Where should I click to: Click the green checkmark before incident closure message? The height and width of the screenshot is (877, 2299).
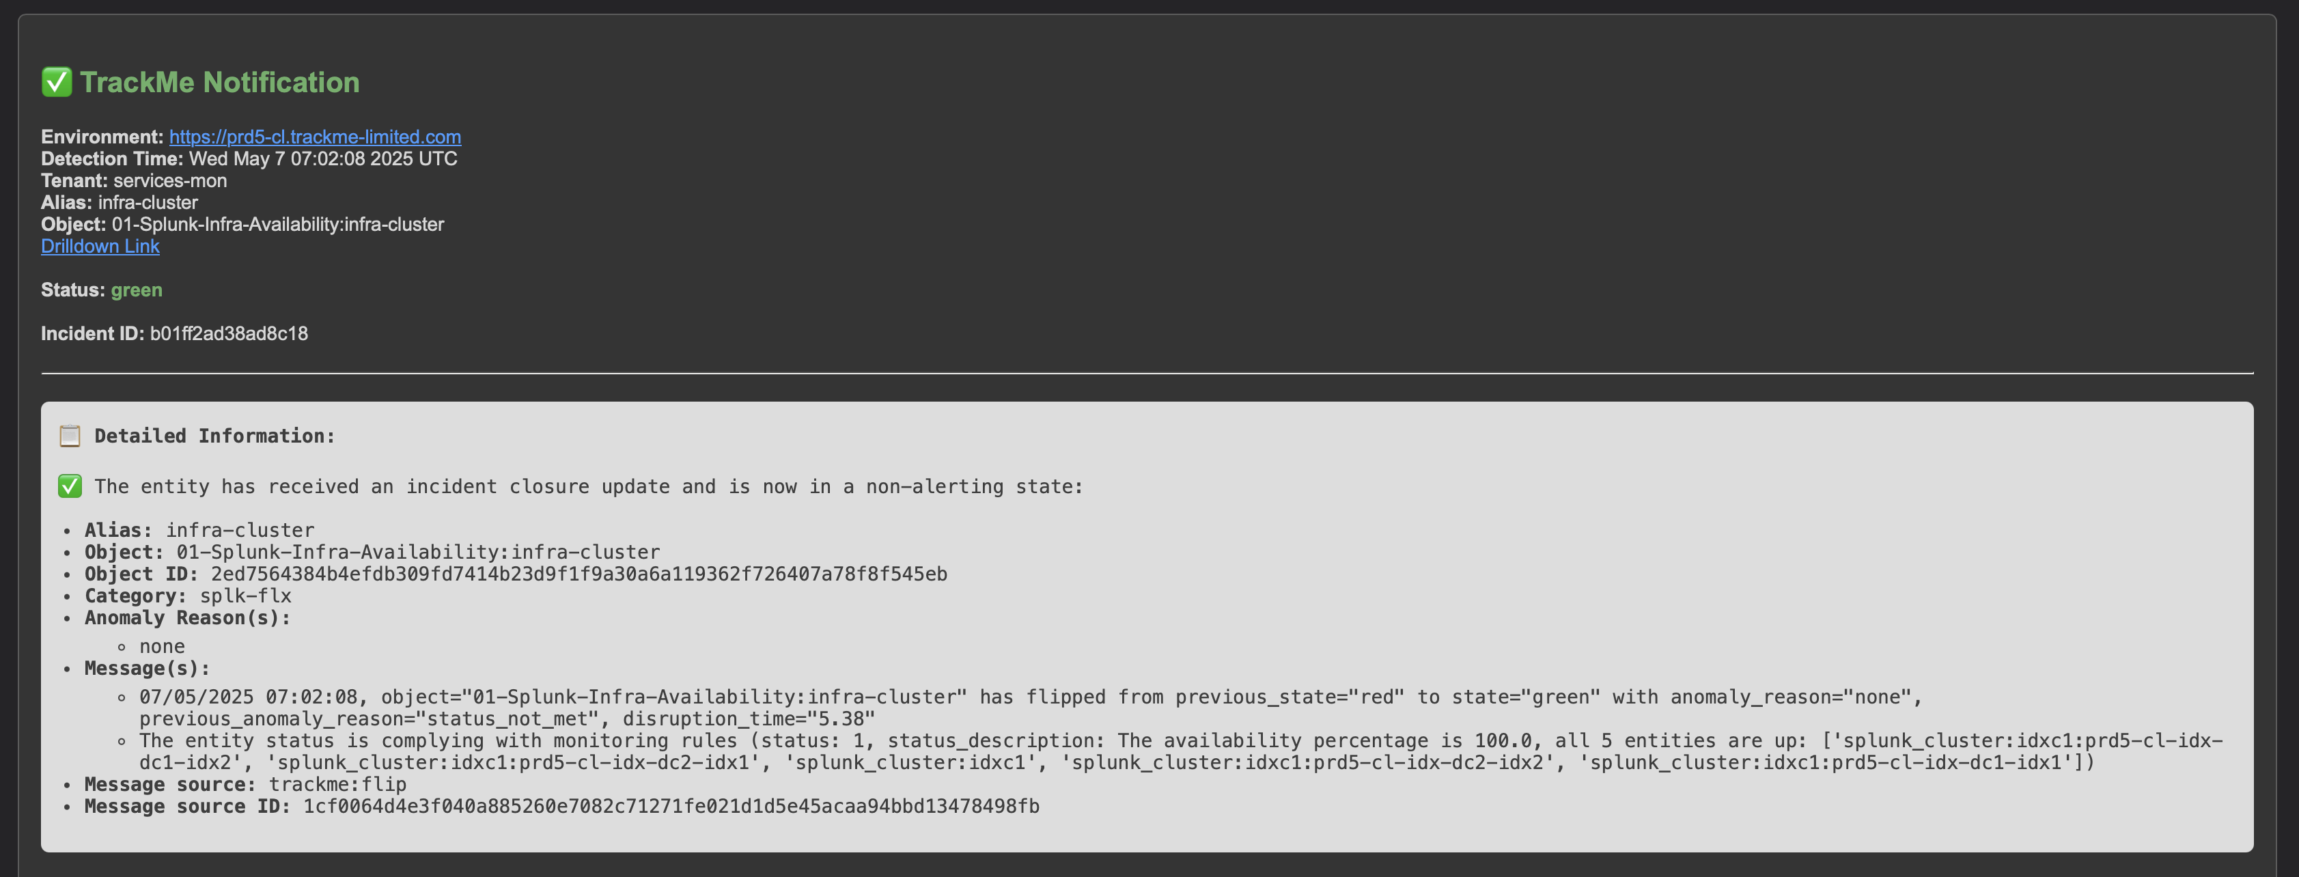[70, 486]
